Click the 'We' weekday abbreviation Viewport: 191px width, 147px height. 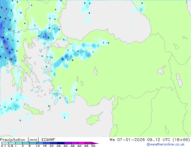click(x=112, y=140)
